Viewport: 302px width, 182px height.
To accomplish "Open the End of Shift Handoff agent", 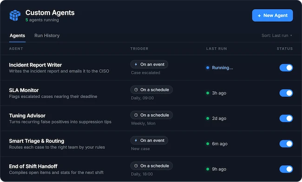I will (x=33, y=166).
